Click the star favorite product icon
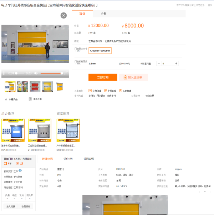Image resolution: width=214 pixels, height=215 pixels. 6,99
